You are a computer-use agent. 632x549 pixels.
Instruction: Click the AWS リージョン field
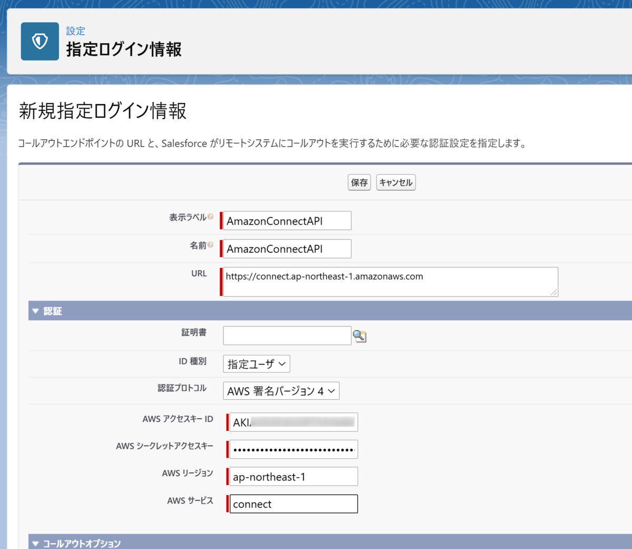coord(294,477)
